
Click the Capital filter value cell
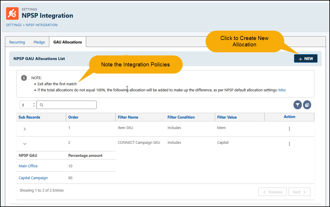click(223, 142)
